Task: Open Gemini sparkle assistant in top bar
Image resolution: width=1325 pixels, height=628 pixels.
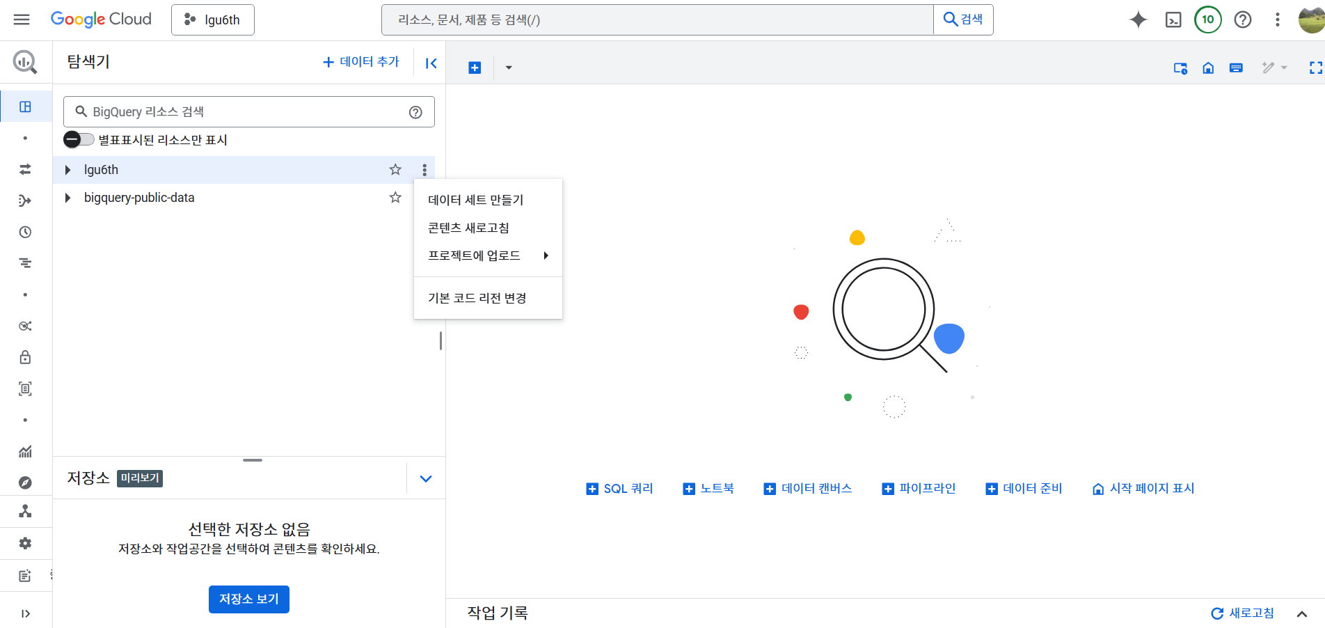Action: pos(1138,19)
